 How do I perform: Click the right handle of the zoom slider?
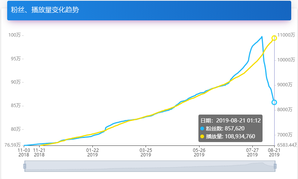click(x=275, y=166)
